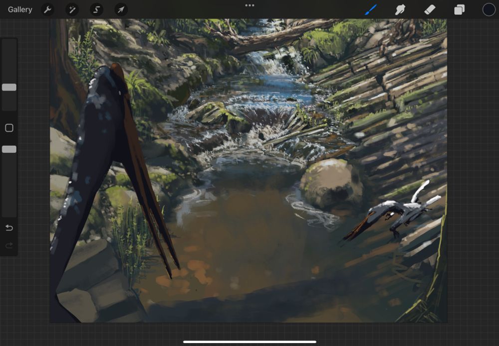The height and width of the screenshot is (346, 499).
Task: Click the brush opacity slider handle
Action: (x=9, y=149)
